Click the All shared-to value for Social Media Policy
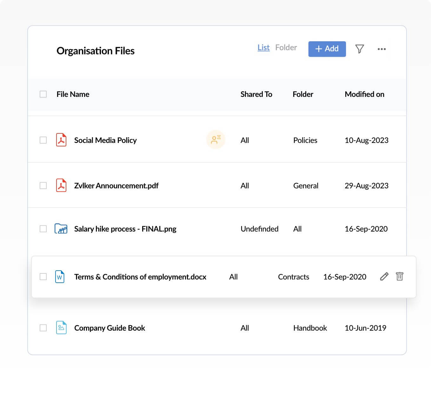 [245, 140]
